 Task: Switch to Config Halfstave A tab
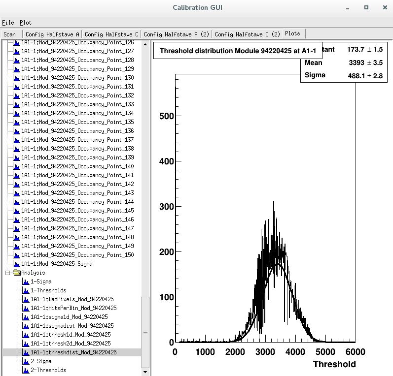tap(52, 34)
